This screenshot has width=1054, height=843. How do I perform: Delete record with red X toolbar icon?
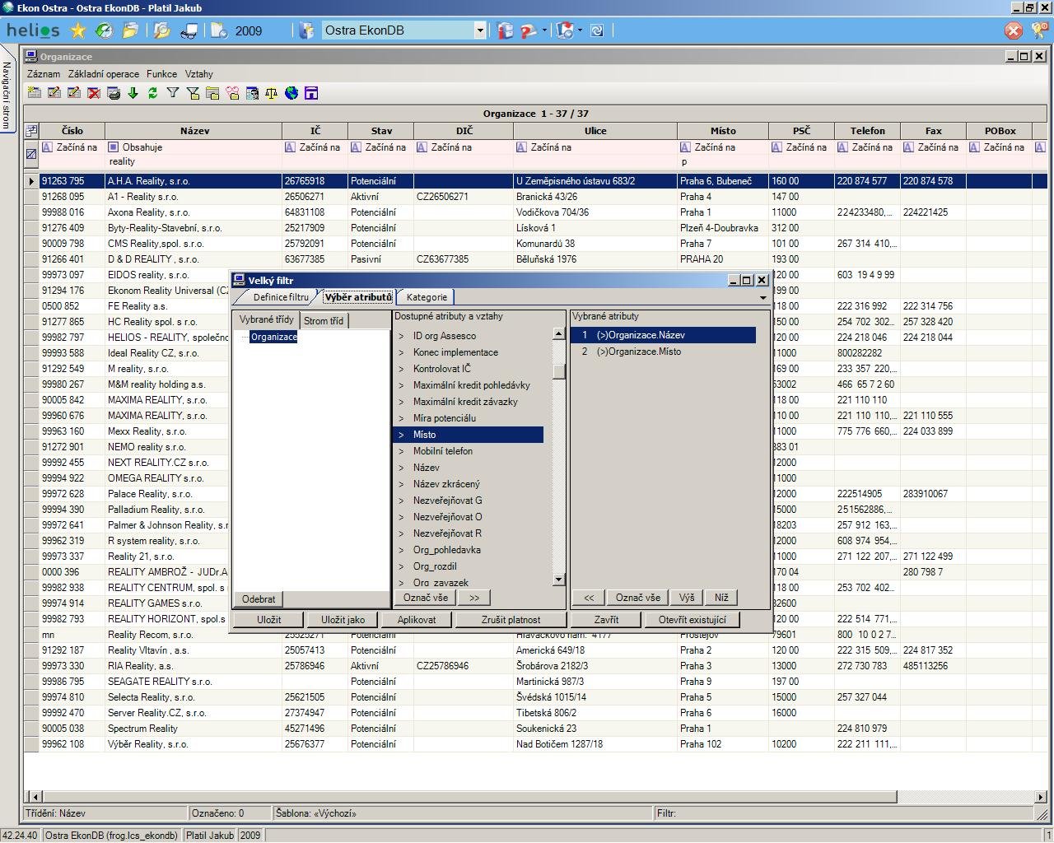[x=94, y=93]
